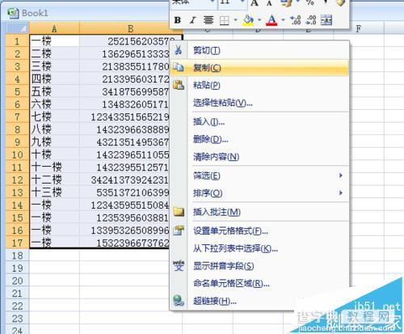Click cell with value 213835511780
The height and width of the screenshot is (334, 404).
coord(124,66)
